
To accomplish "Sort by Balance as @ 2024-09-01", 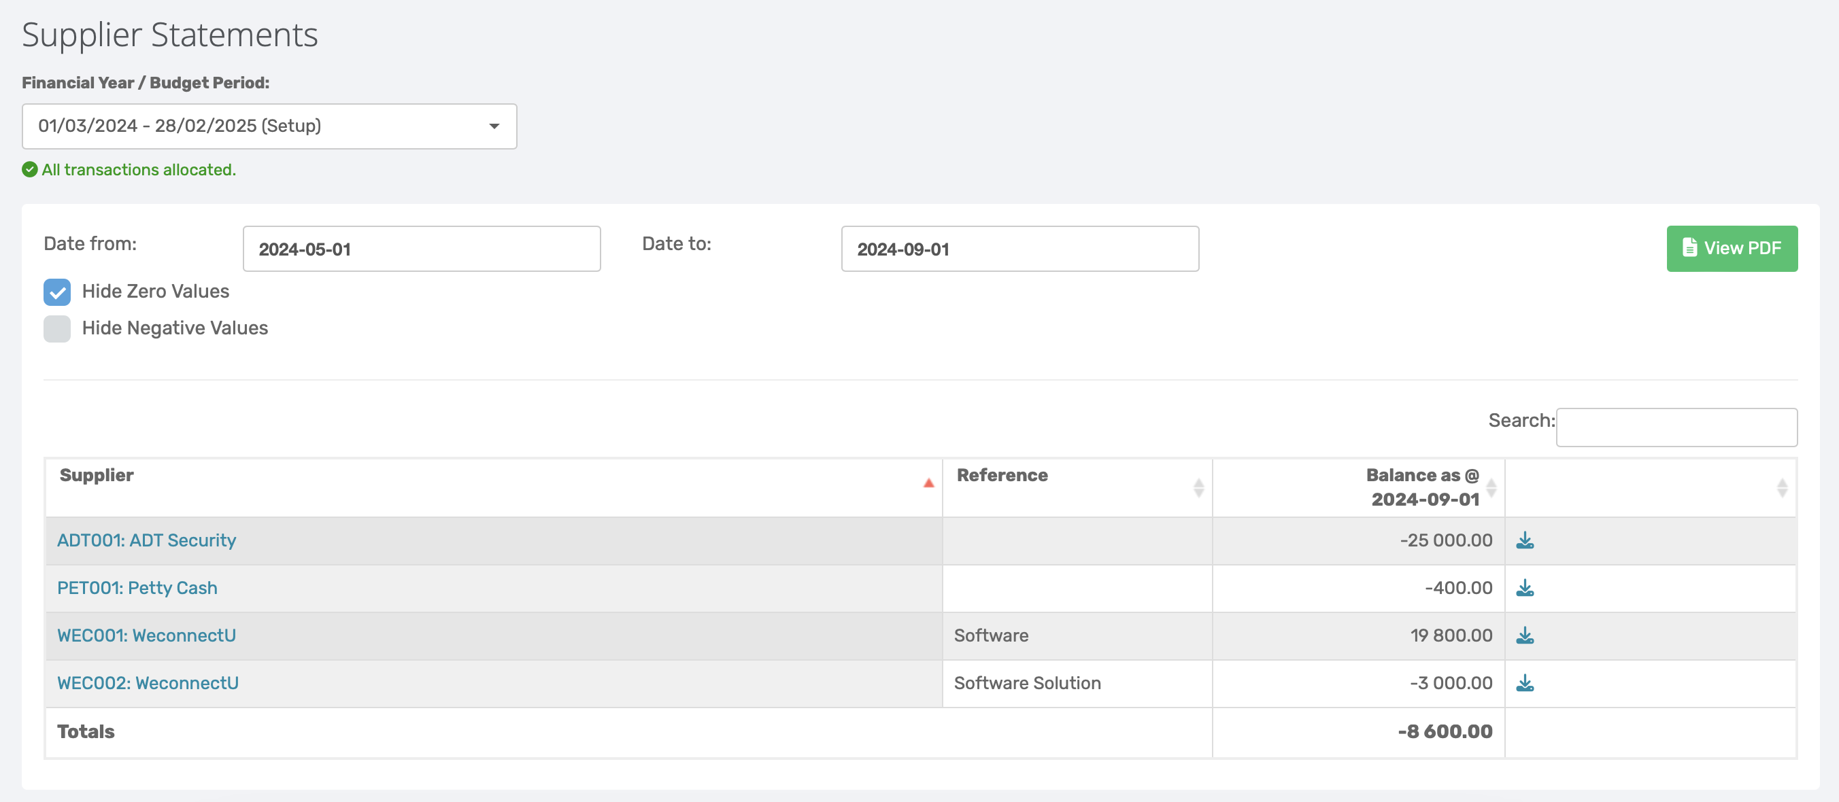I will [1491, 487].
